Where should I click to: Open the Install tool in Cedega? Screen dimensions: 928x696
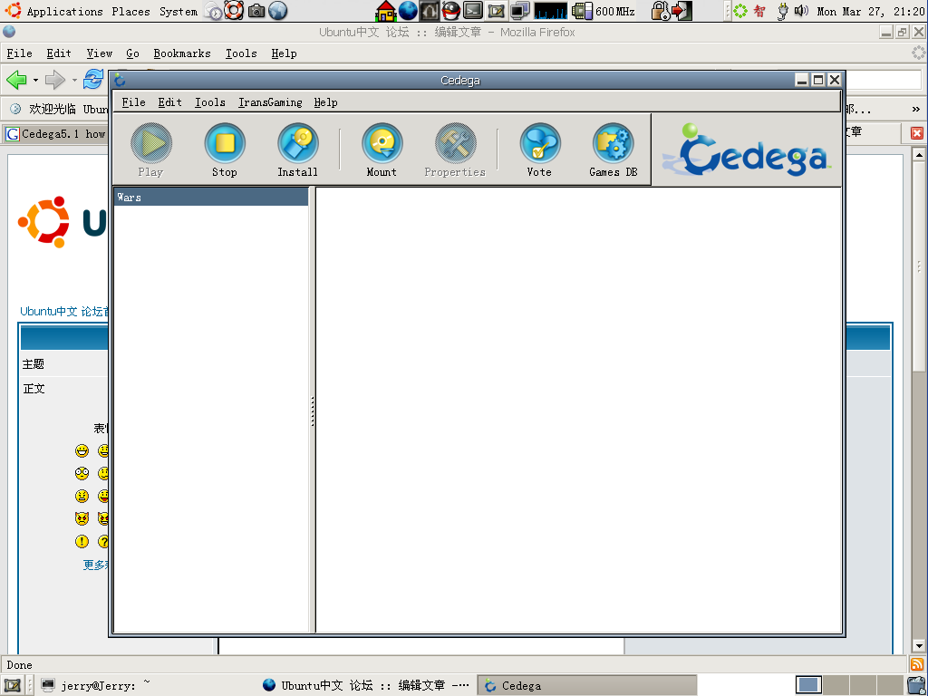(297, 150)
